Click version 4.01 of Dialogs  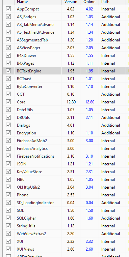point(71,125)
